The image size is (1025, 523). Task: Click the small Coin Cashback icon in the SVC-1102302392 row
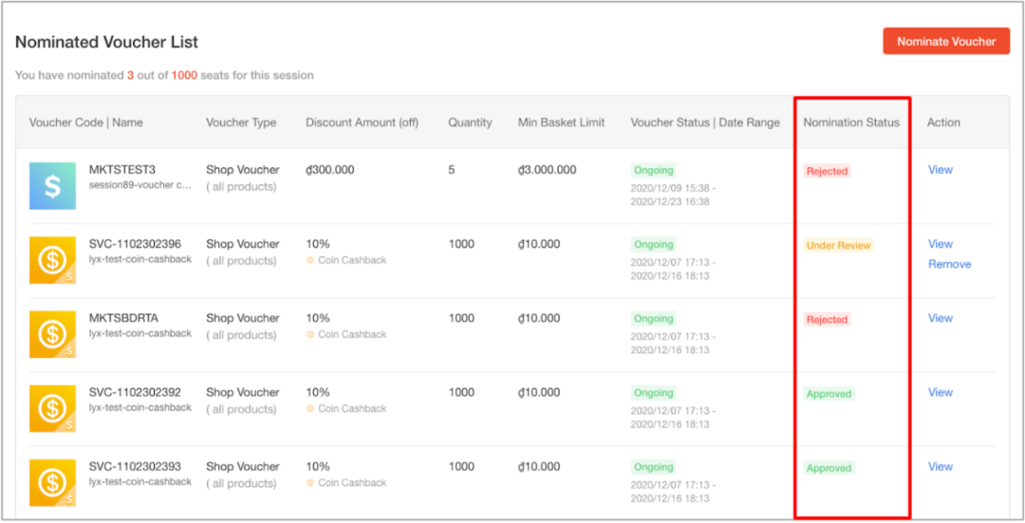click(310, 408)
